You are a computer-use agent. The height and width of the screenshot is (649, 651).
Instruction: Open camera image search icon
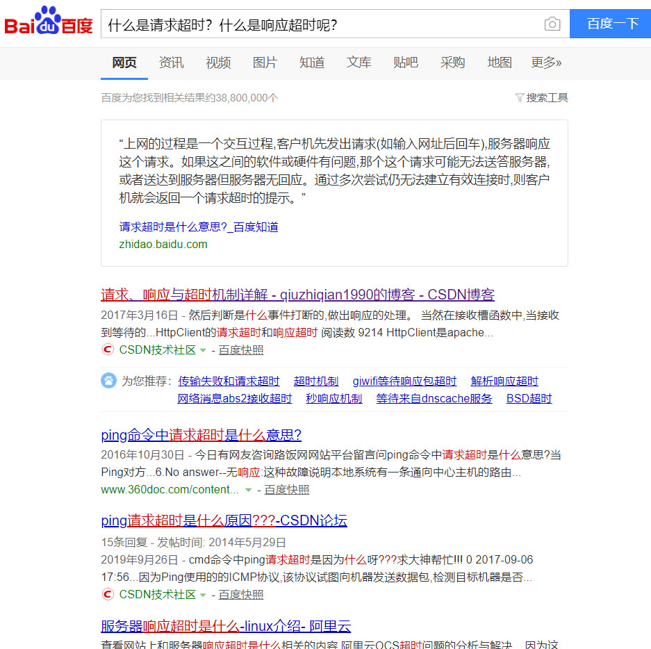(x=552, y=24)
